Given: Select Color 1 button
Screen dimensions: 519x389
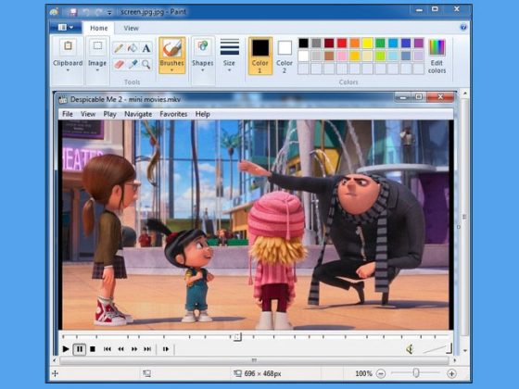Looking at the screenshot, I should (x=260, y=56).
